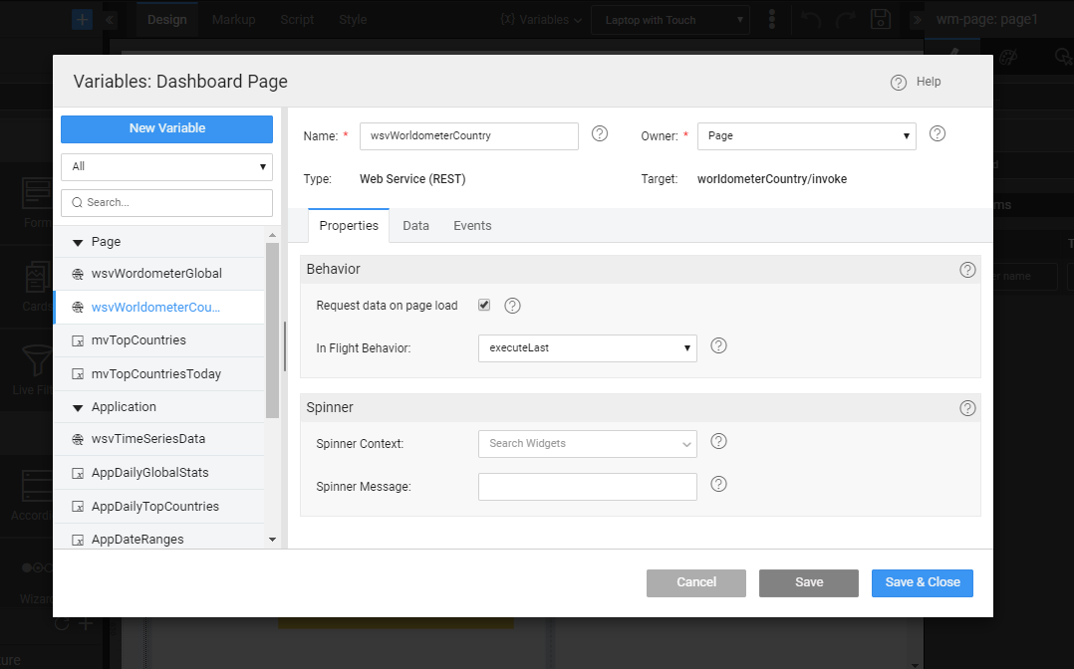The height and width of the screenshot is (669, 1074).
Task: Click the Help icon in dialog header
Action: (x=899, y=83)
